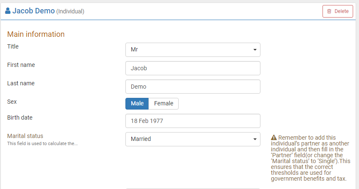Open the Title dropdown showing Mr
This screenshot has height=189, width=359.
(193, 50)
